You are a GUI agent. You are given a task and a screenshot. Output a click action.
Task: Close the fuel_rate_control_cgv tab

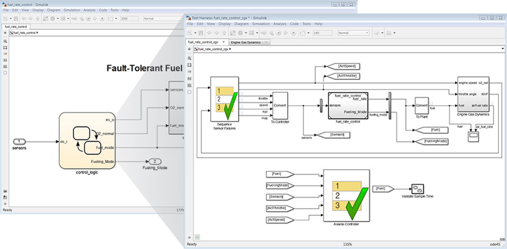[x=224, y=42]
